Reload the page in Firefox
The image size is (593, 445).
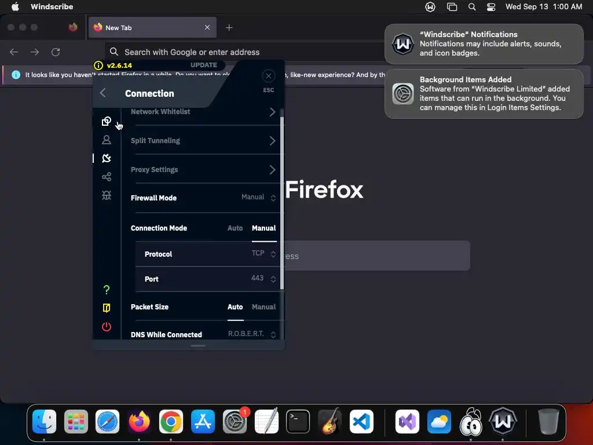tap(56, 52)
